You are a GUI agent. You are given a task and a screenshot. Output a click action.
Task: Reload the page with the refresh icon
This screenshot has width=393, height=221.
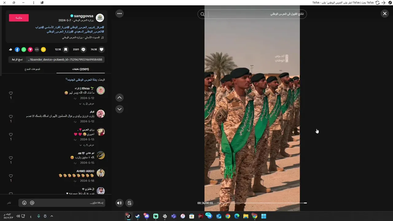(x=378, y=2)
